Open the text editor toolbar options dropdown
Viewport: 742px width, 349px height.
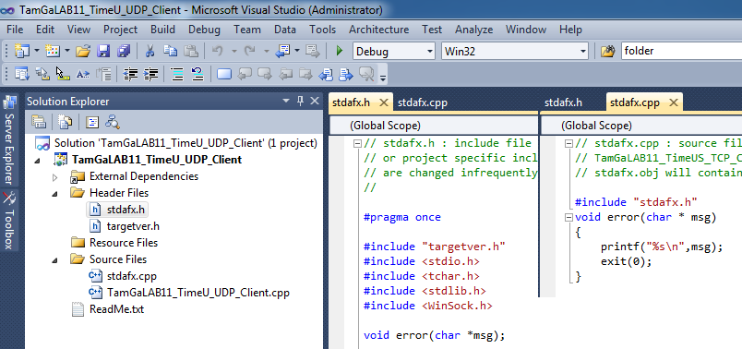coord(383,78)
